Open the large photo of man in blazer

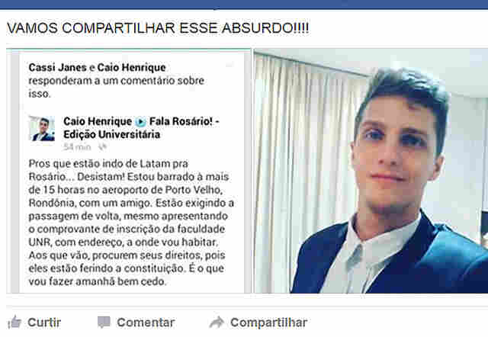(x=371, y=171)
